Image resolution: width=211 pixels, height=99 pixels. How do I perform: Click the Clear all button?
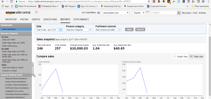[140, 30]
